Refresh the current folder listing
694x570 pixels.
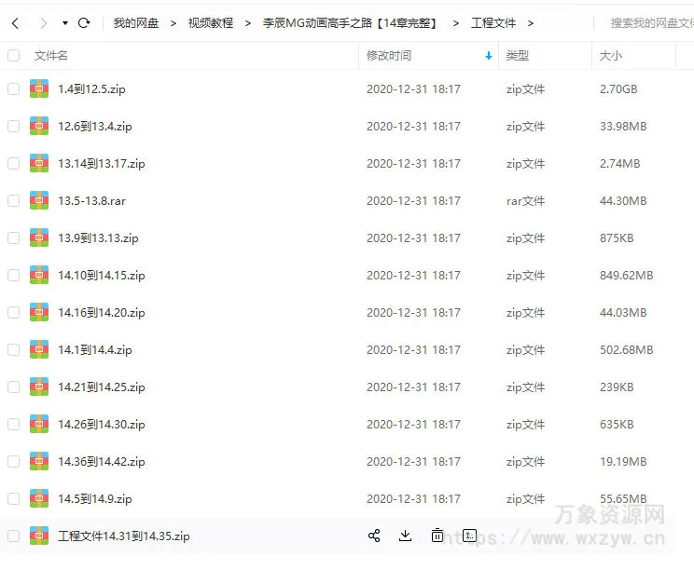84,22
